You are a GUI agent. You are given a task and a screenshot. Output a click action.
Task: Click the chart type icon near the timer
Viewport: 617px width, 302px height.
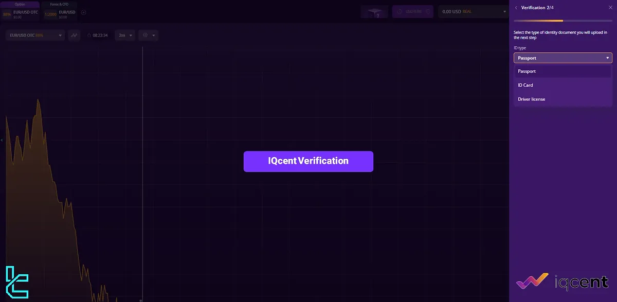coord(74,35)
